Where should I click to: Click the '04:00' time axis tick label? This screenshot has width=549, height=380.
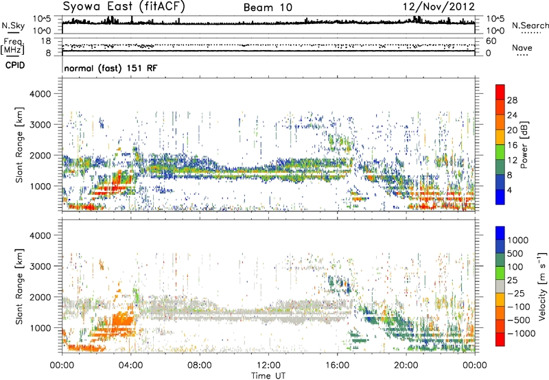pos(130,366)
